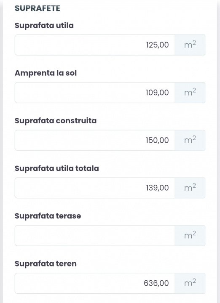Viewport: 220px width, 303px height.
Task: Click the m² unit beside Suprafata utila
Action: pos(190,45)
